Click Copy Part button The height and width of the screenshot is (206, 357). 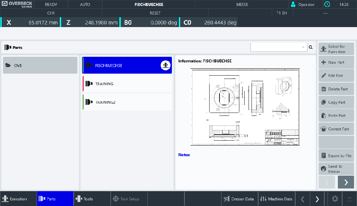coord(336,102)
